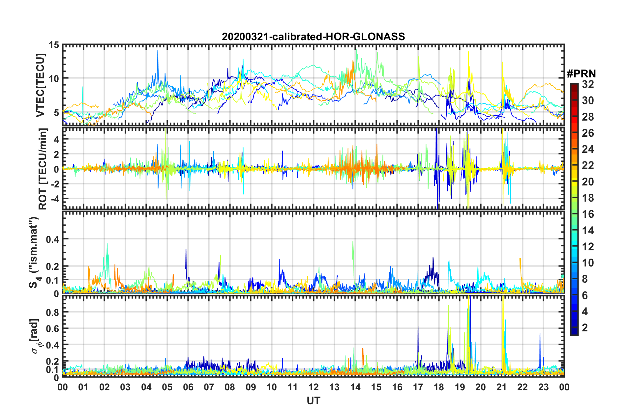Click the S4 ("ism.mat") axis label
This screenshot has height=419, width=627.
click(x=34, y=252)
